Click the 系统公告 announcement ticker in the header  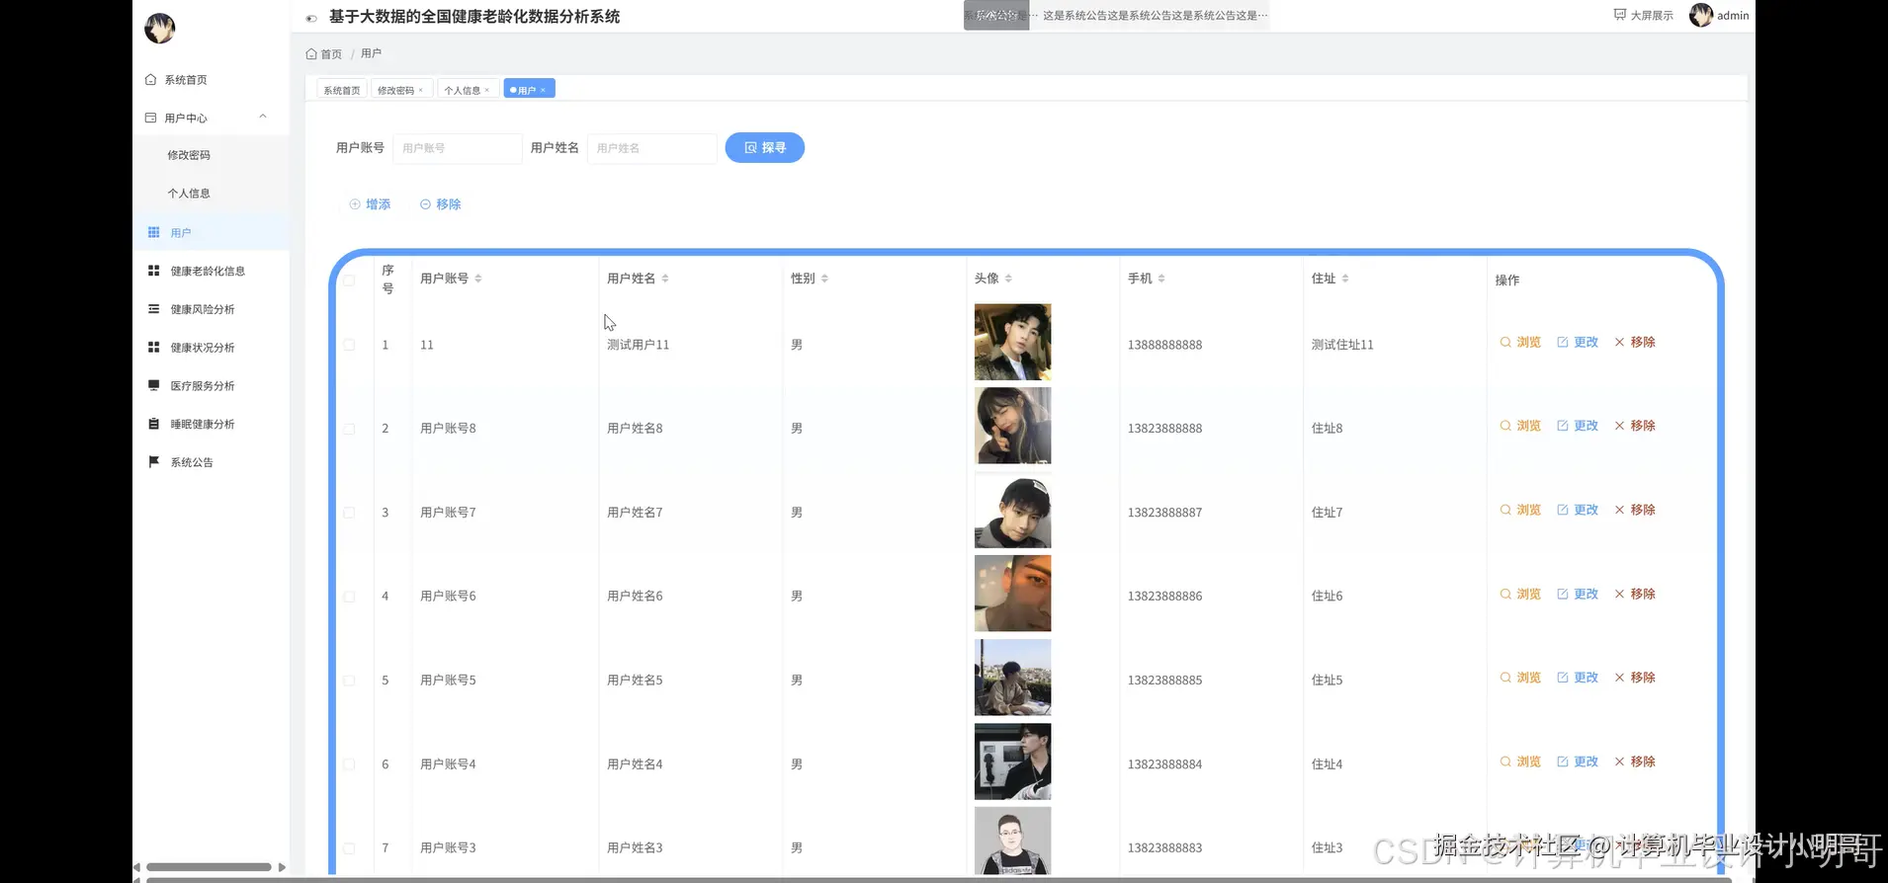point(1116,16)
